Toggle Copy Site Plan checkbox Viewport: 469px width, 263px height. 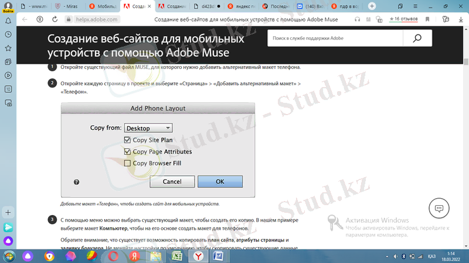[x=127, y=140]
